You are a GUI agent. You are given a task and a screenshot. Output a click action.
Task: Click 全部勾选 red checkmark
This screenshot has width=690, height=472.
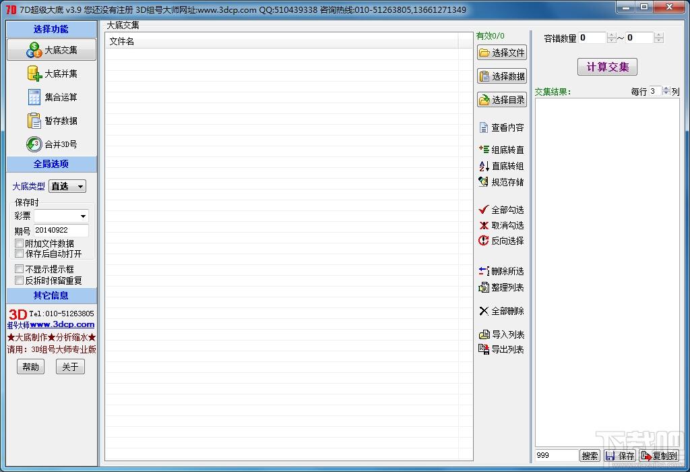pos(484,210)
